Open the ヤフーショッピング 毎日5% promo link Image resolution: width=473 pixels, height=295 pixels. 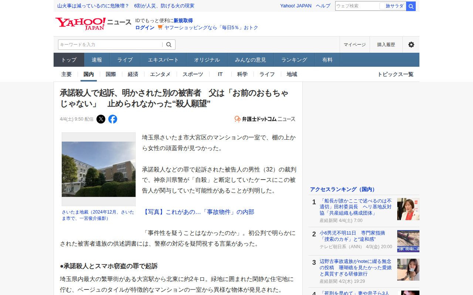[x=211, y=27]
